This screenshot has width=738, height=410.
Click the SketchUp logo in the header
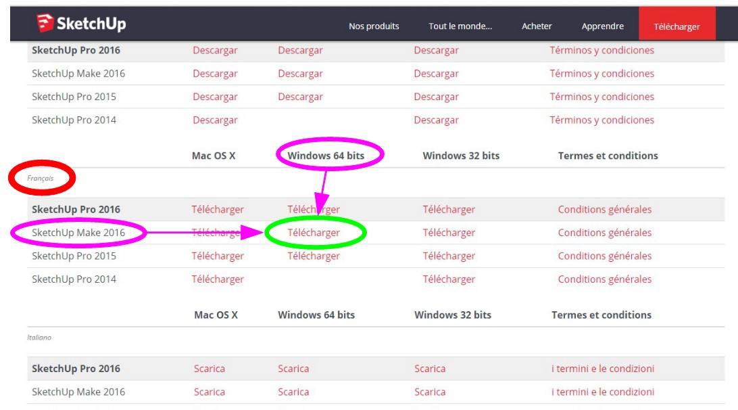tap(81, 23)
